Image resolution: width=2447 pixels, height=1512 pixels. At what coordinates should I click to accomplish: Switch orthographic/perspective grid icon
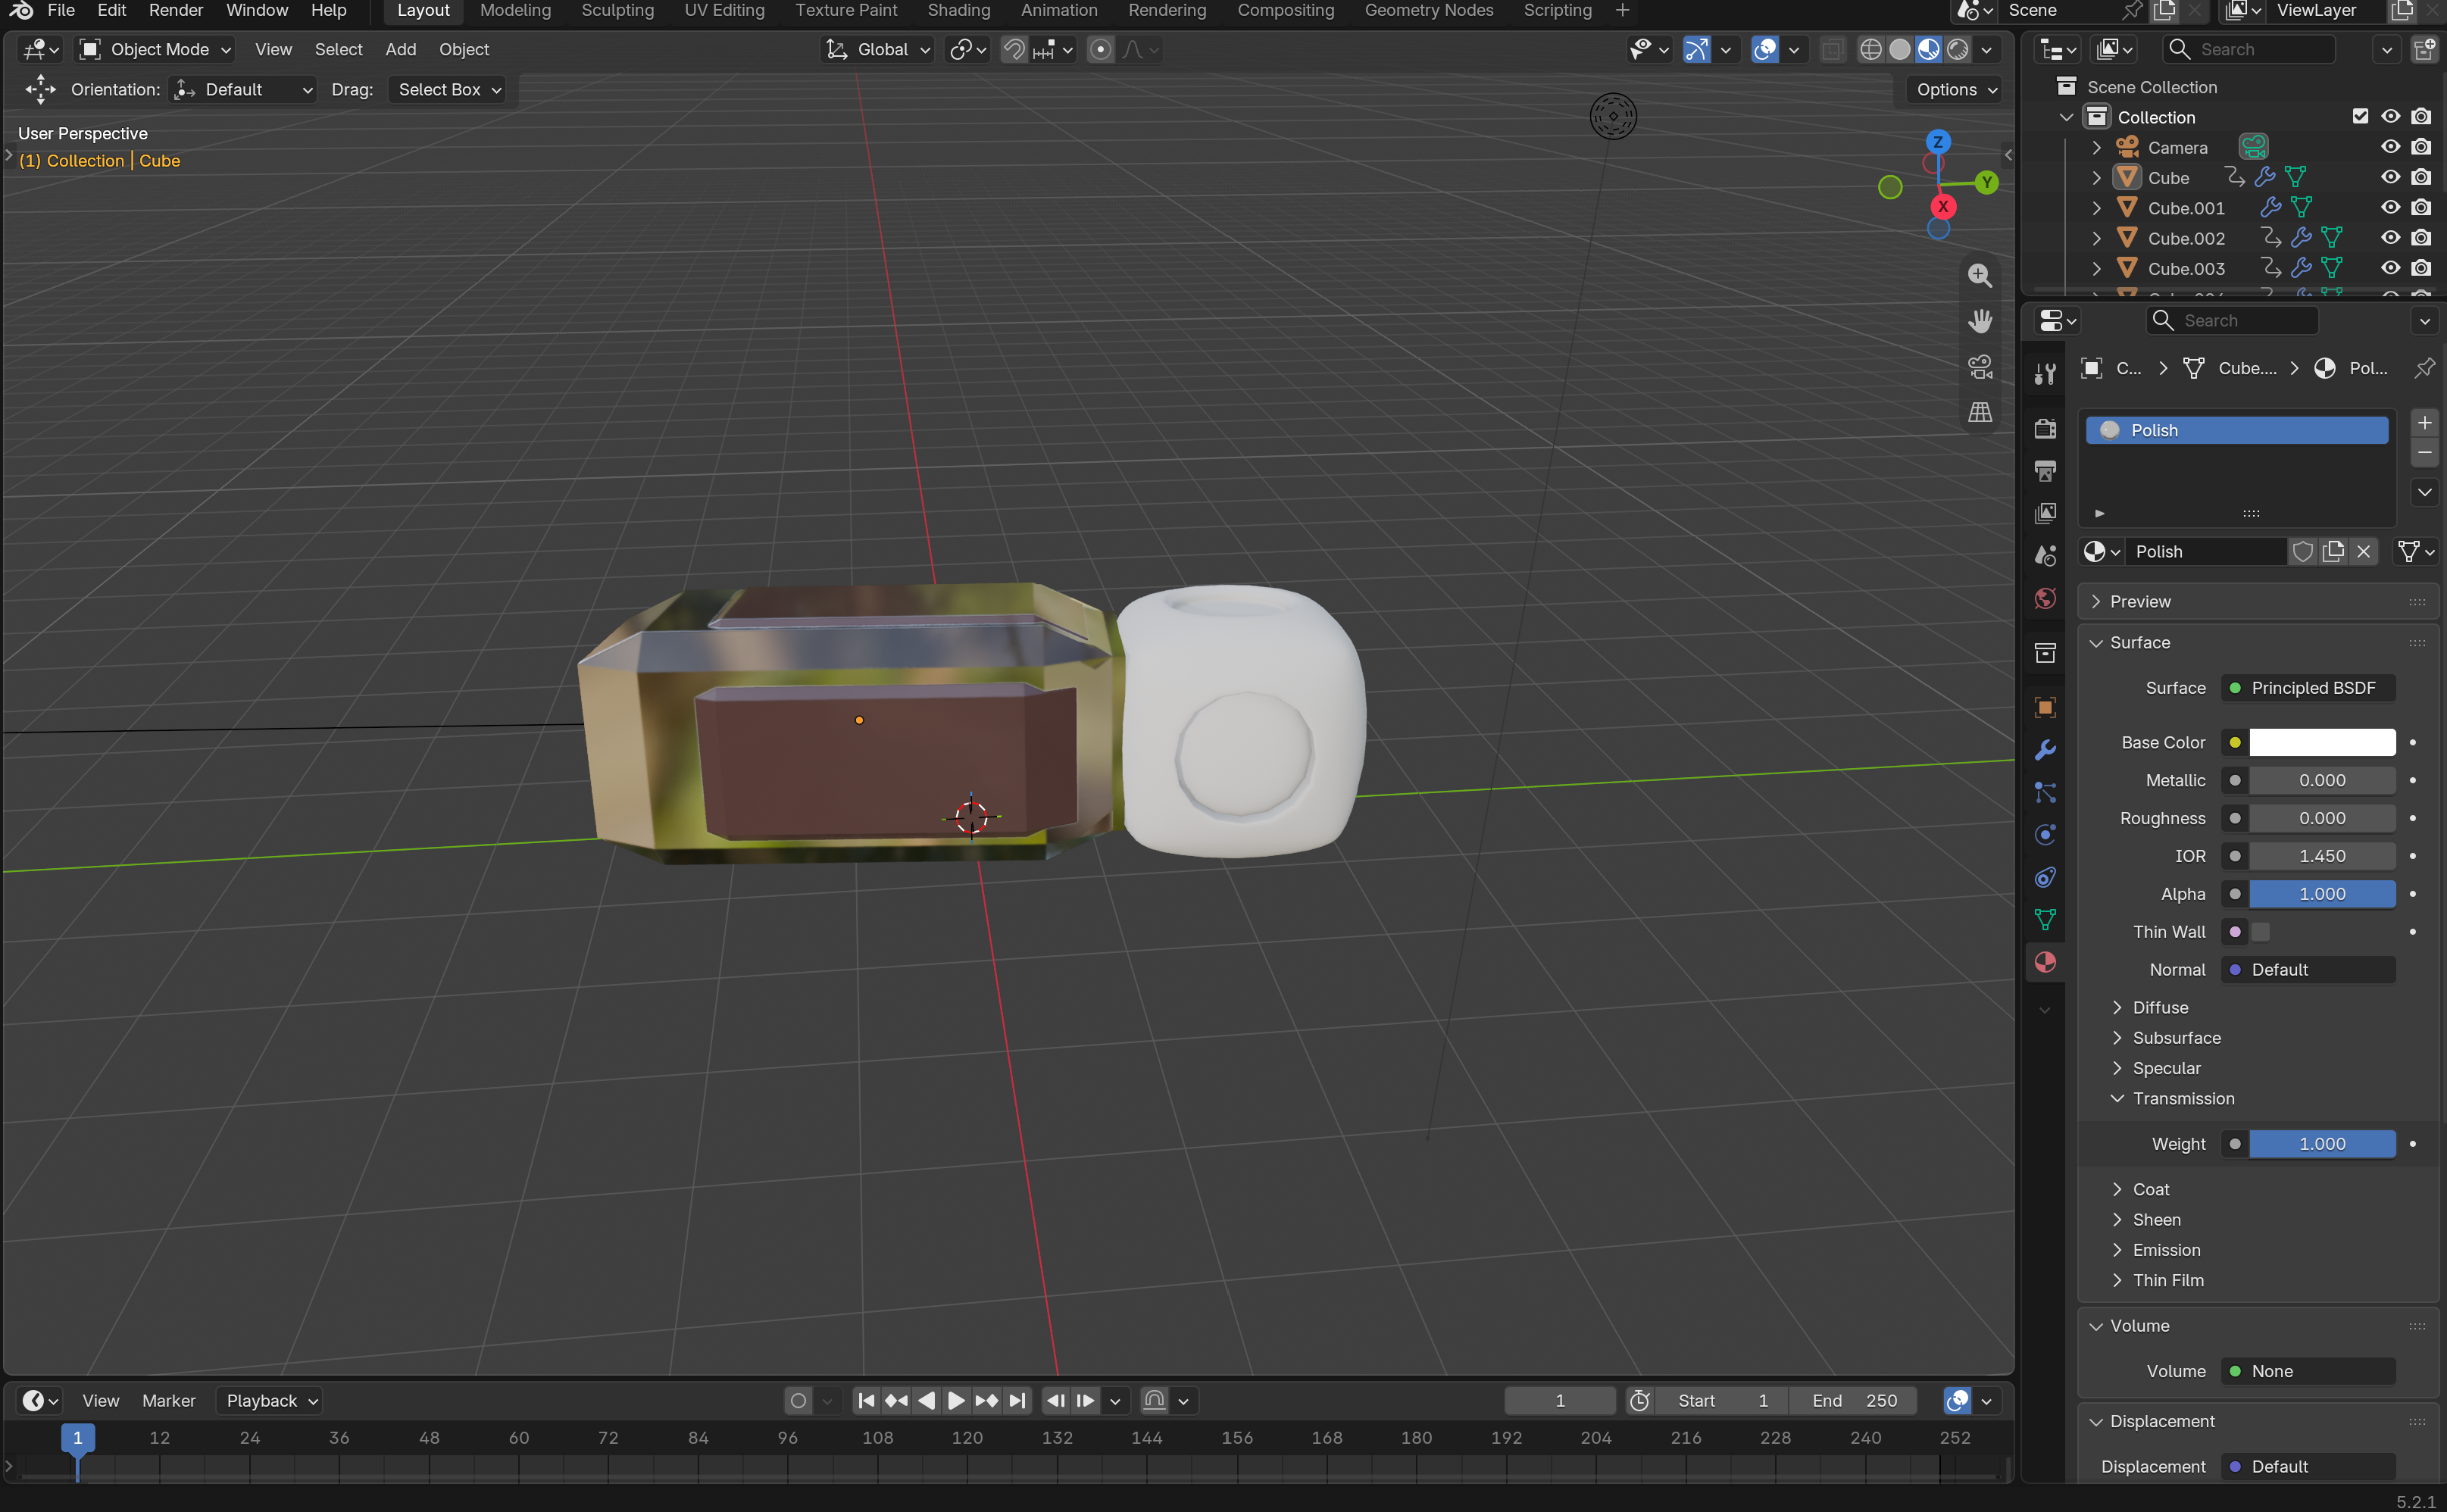[x=1979, y=412]
